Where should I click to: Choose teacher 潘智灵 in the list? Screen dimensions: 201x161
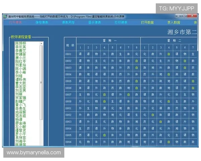(21, 130)
